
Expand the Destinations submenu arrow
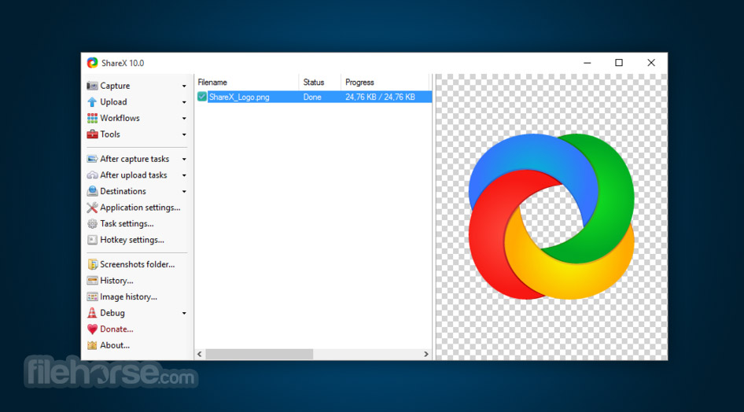(x=184, y=192)
